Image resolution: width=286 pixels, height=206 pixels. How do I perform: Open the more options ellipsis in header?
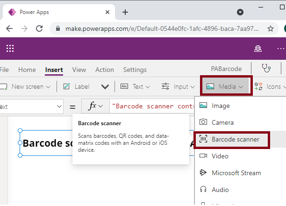[x=281, y=49]
